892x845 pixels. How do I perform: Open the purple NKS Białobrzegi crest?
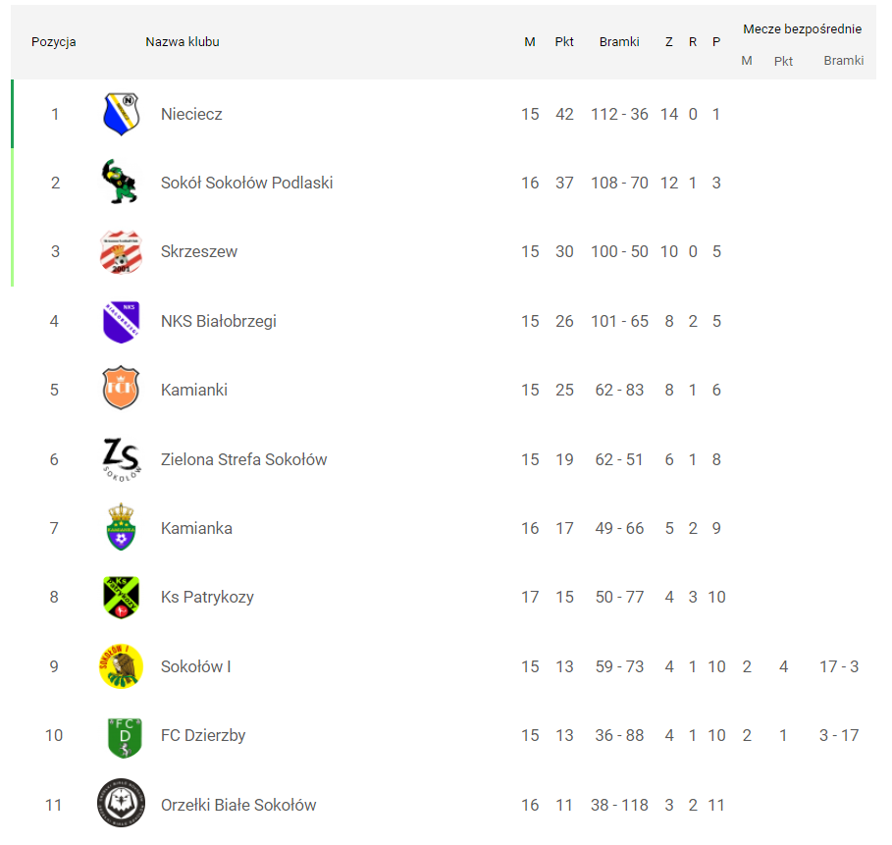[x=122, y=322]
